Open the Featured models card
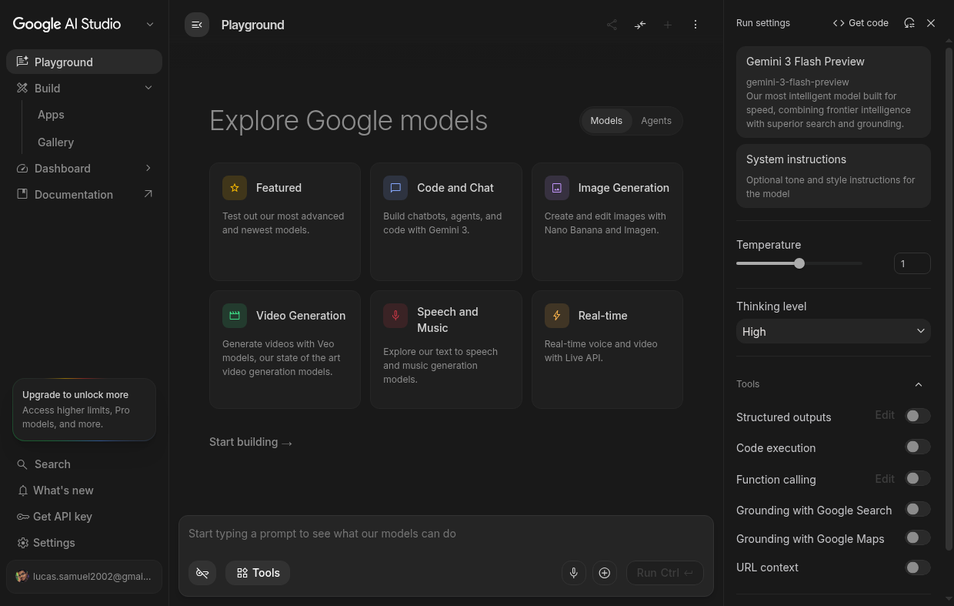The width and height of the screenshot is (954, 606). point(285,222)
